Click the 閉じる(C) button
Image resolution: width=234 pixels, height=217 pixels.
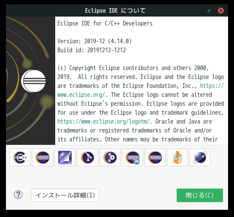200,195
